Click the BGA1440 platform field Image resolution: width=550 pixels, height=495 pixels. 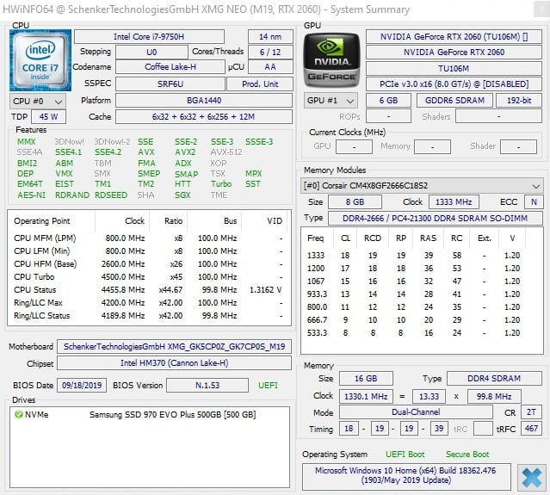204,101
